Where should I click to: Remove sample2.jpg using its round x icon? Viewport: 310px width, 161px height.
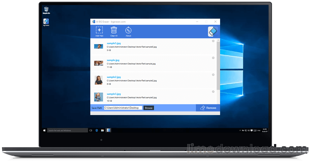click(x=213, y=75)
